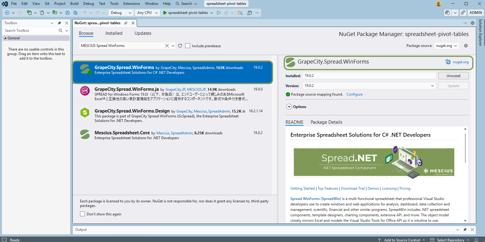Image resolution: width=485 pixels, height=242 pixels.
Task: Uninstall GrapeCity.Spread.WinForms package
Action: point(453,76)
